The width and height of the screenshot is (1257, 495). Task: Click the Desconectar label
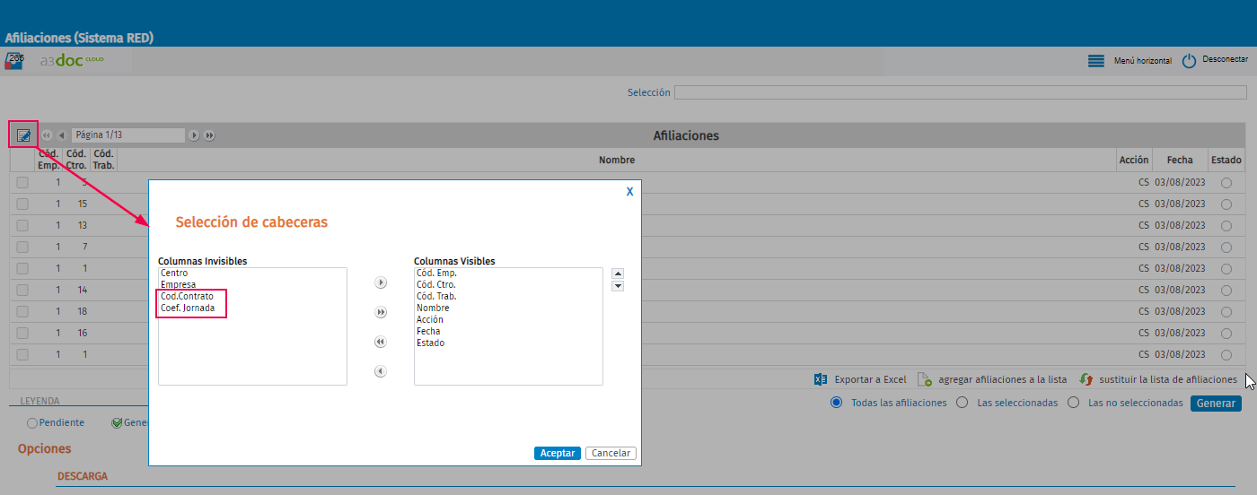click(1226, 59)
